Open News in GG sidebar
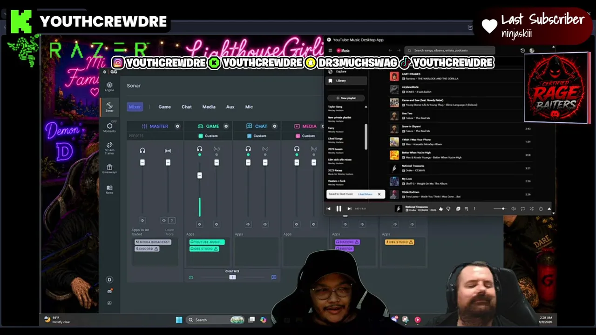This screenshot has width=596, height=335. (109, 189)
